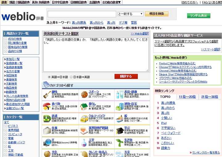Open the 地図検索 sidebar link
This screenshot has height=157, width=222.
11,76
